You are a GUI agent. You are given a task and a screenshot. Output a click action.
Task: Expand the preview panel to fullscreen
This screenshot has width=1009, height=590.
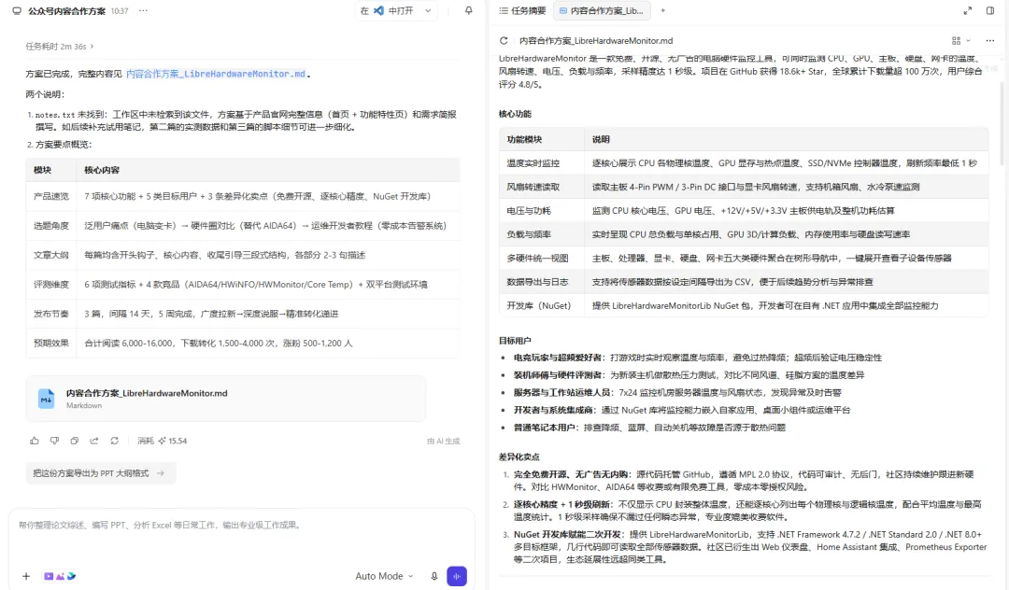point(967,11)
